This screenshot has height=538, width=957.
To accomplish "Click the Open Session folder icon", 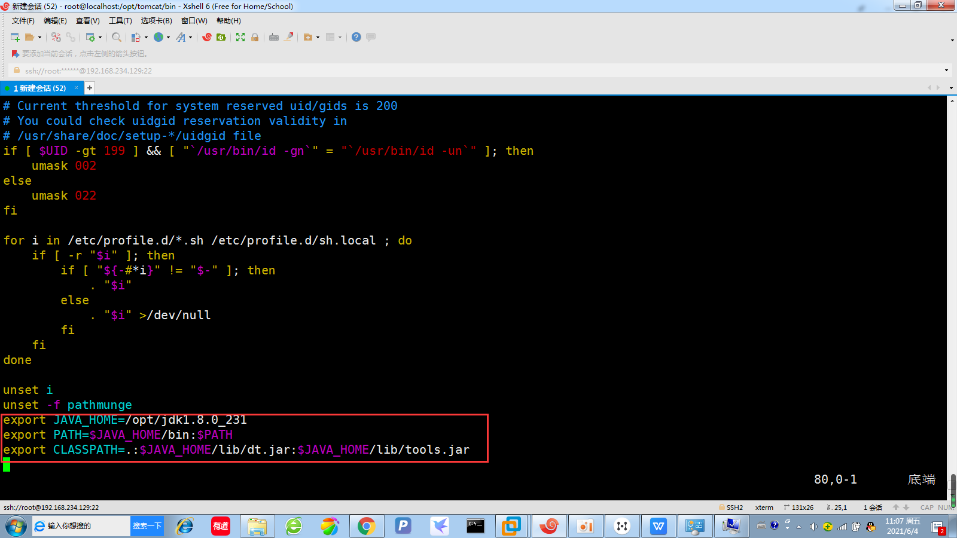I will (29, 37).
